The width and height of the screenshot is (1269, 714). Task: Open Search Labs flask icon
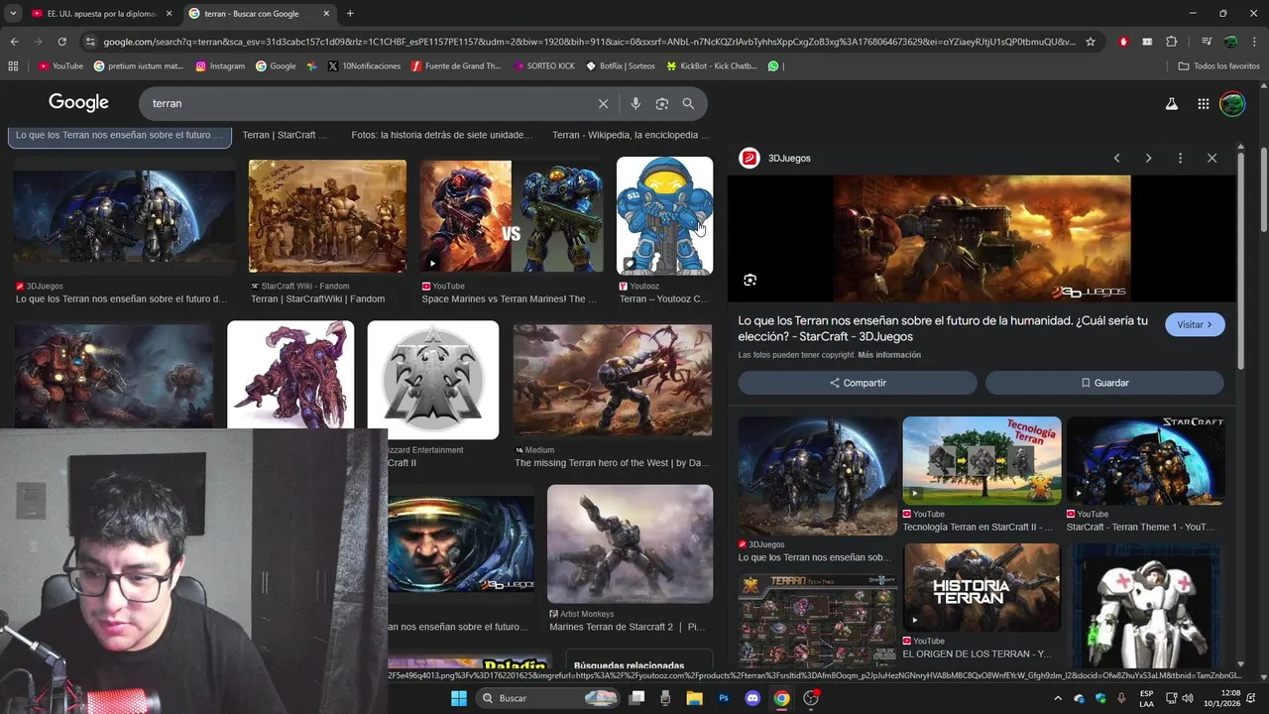coord(1171,103)
